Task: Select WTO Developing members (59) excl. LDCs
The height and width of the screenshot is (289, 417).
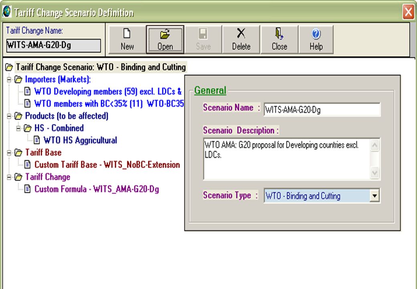Action: tap(108, 91)
